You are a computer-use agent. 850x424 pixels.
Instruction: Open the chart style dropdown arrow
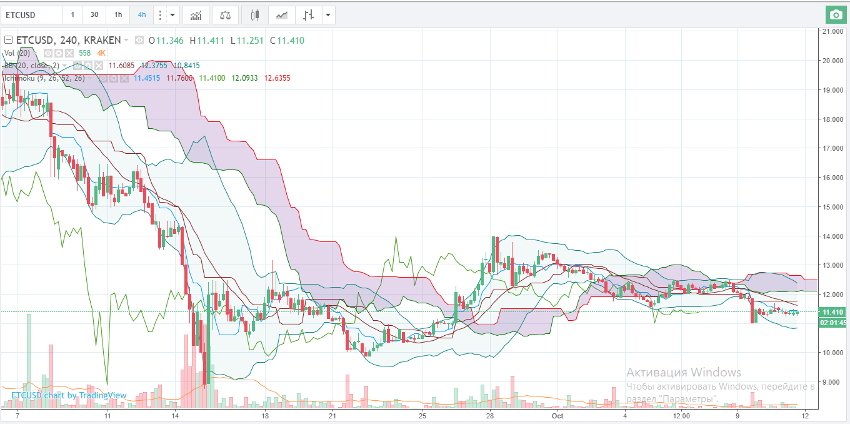click(327, 14)
